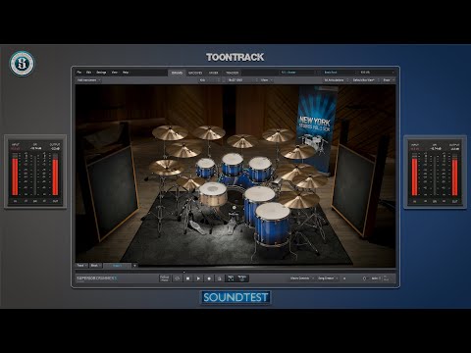Add a new track with plus button
Viewport: 471px width, 353px height.
point(134,266)
